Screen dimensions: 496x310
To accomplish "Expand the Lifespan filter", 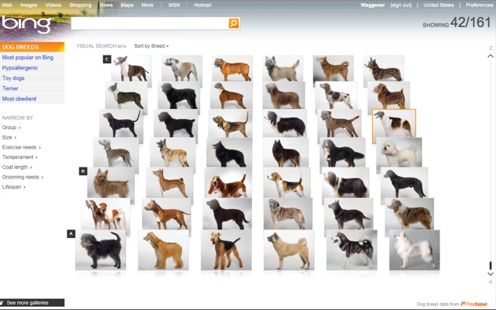I will click(13, 187).
